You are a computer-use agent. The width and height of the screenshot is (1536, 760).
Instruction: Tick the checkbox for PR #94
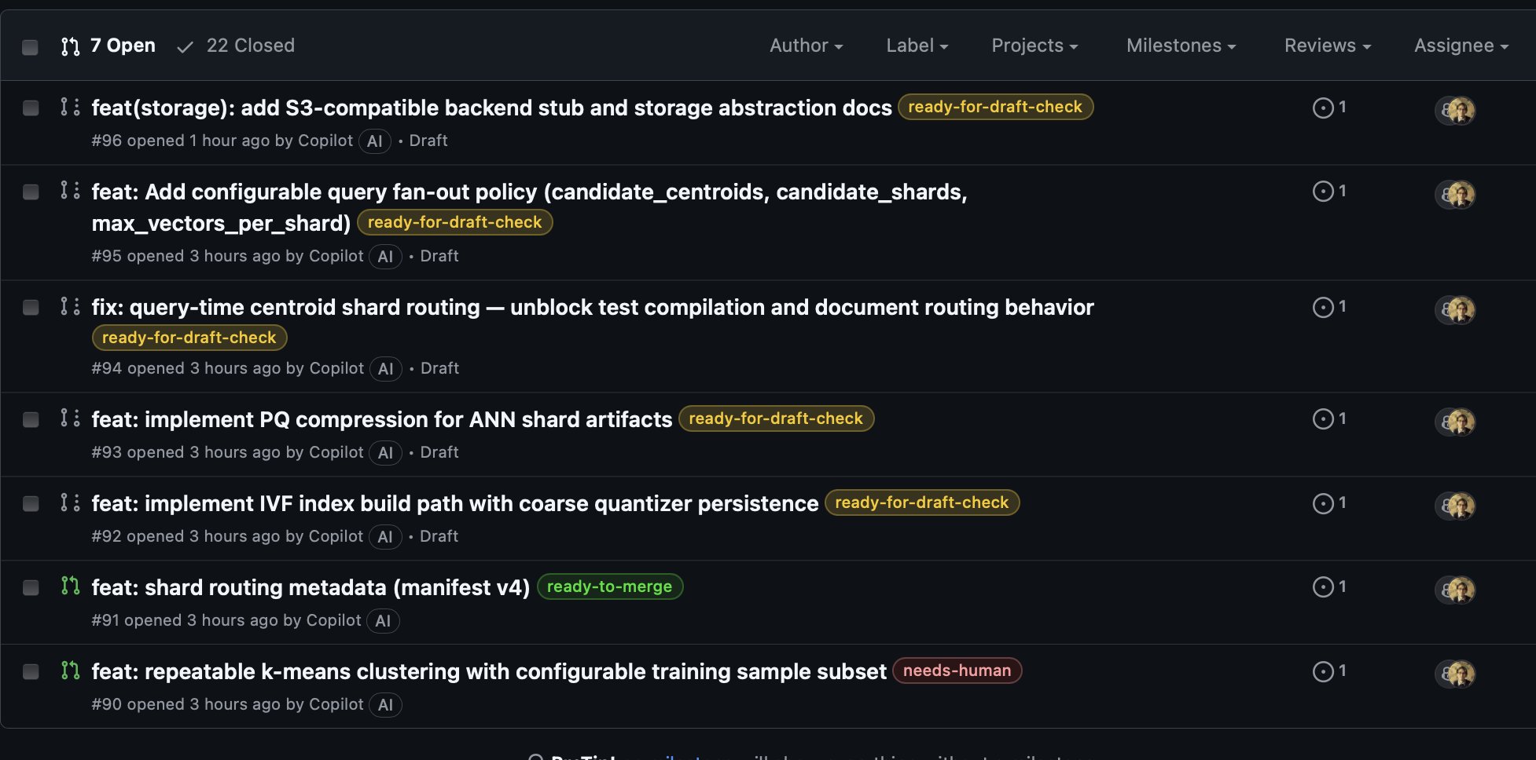pyautogui.click(x=31, y=308)
